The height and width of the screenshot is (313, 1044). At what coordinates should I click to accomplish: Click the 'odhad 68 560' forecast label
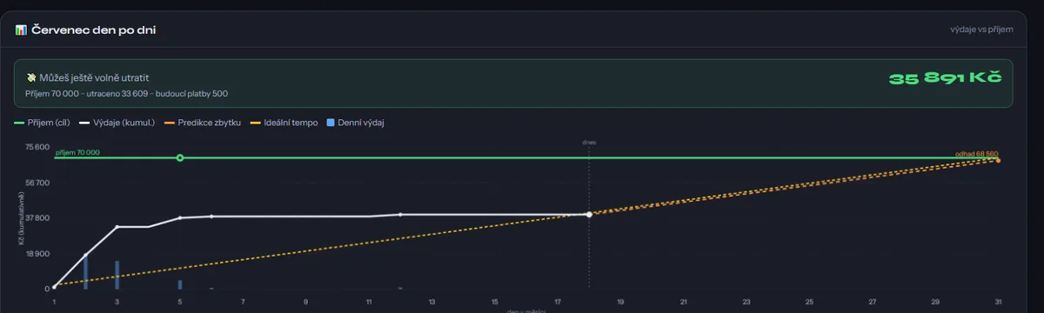(976, 154)
